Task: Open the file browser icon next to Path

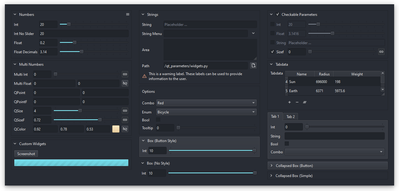Action: (x=253, y=65)
